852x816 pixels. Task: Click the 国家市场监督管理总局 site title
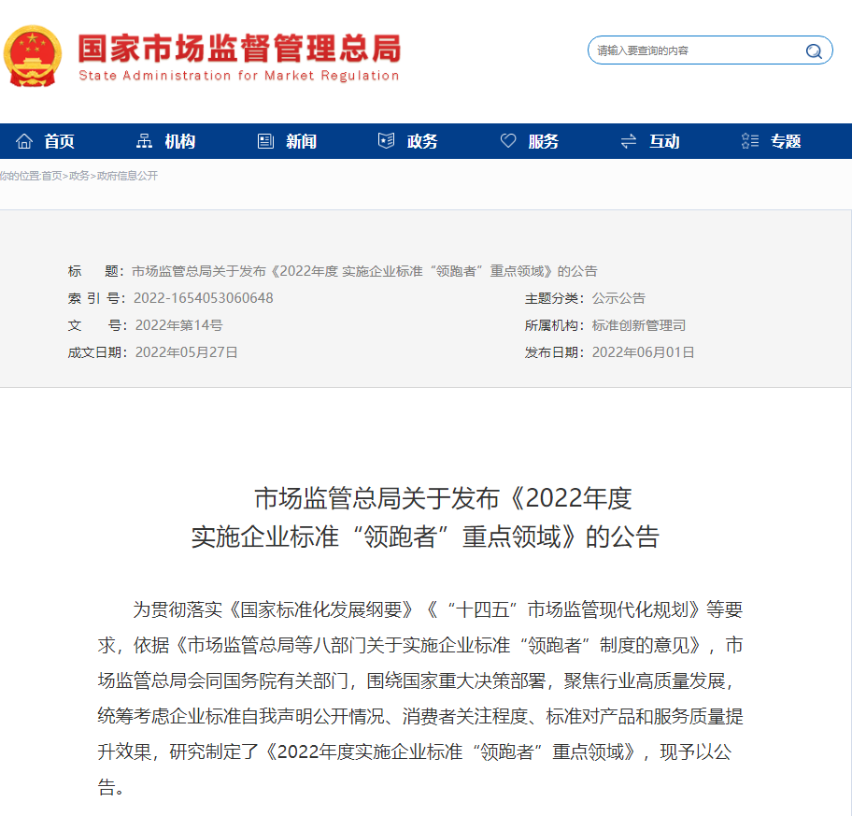(238, 48)
